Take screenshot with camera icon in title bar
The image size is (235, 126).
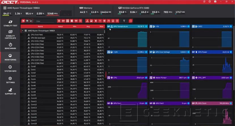[215, 2]
